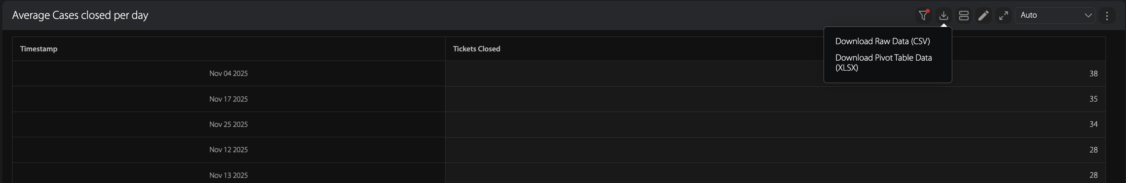Choose Download Pivot Table Data (XLSX)

click(x=884, y=63)
